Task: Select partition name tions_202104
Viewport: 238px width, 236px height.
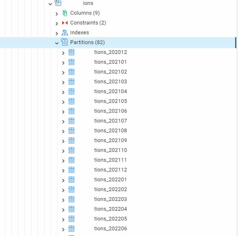Action: click(111, 91)
